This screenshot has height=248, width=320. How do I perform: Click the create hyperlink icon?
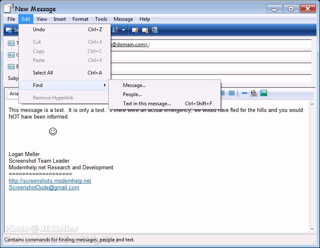[x=254, y=93]
